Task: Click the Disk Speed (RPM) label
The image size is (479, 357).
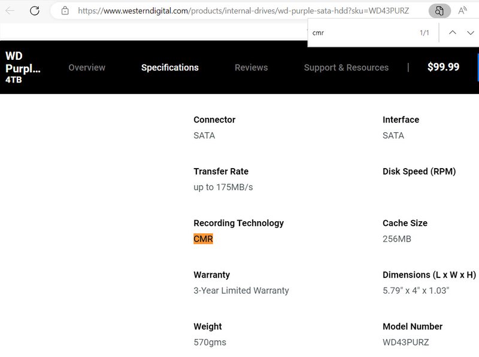Action: [x=419, y=172]
